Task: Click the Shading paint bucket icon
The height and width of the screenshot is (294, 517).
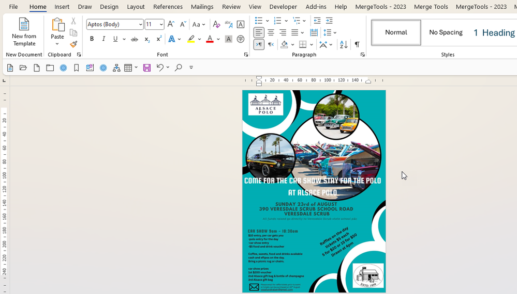Action: point(284,44)
